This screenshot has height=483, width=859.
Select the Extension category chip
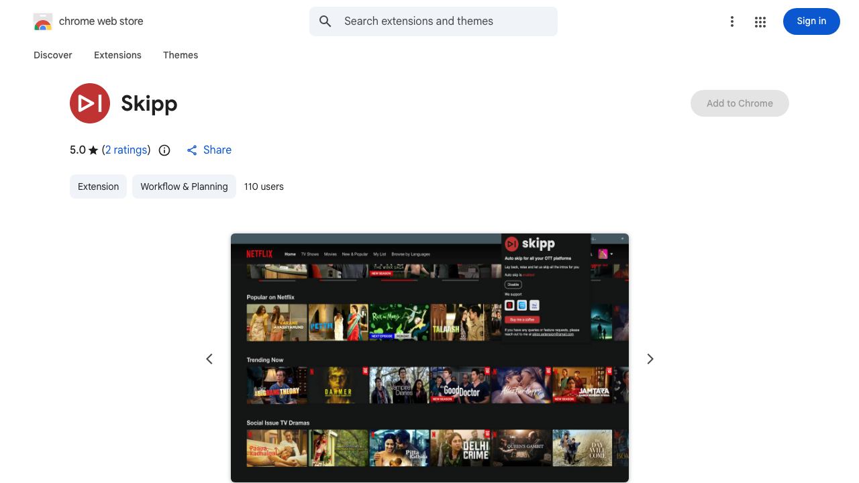(98, 186)
